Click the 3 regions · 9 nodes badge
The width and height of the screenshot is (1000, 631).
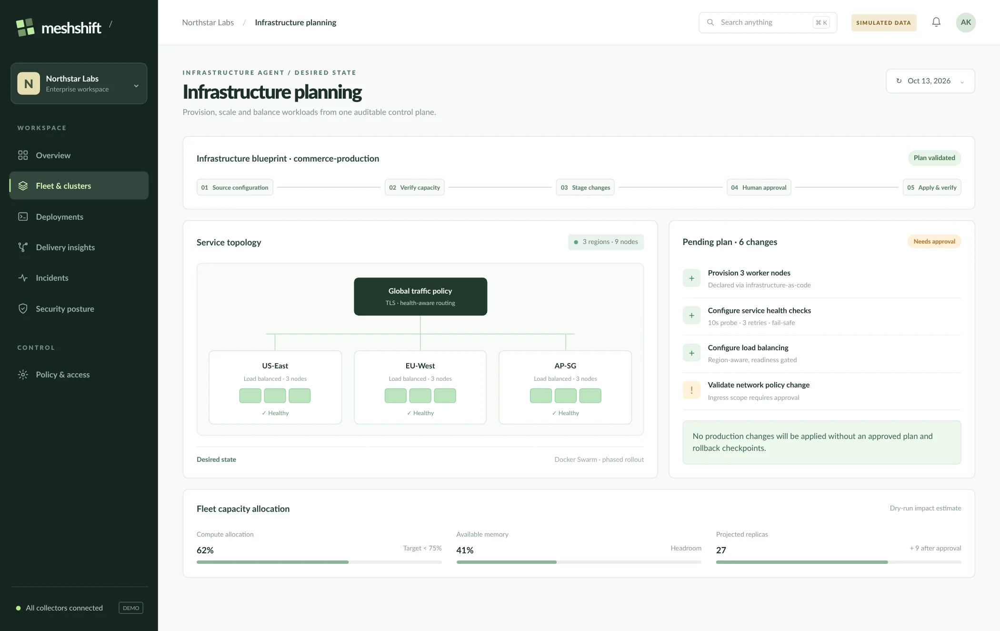coord(606,242)
